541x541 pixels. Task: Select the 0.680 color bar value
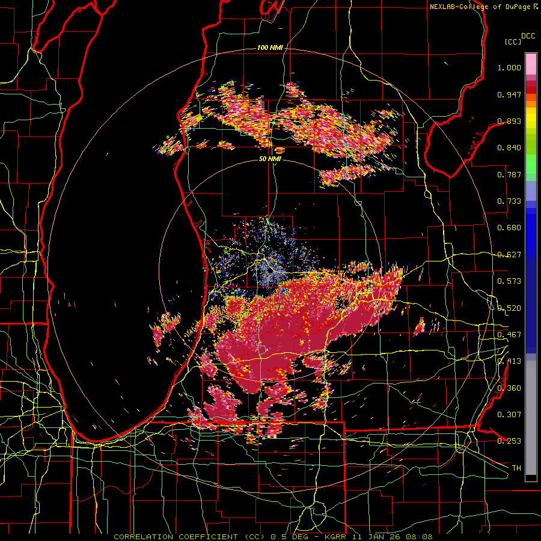click(x=509, y=228)
